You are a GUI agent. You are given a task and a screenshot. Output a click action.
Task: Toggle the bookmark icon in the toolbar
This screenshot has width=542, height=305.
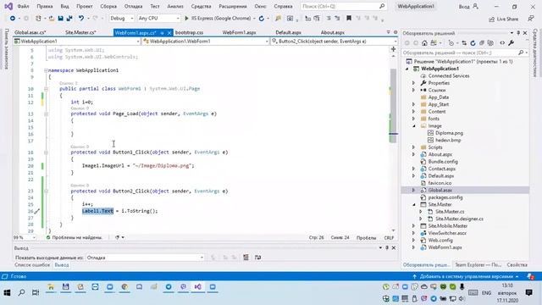349,19
